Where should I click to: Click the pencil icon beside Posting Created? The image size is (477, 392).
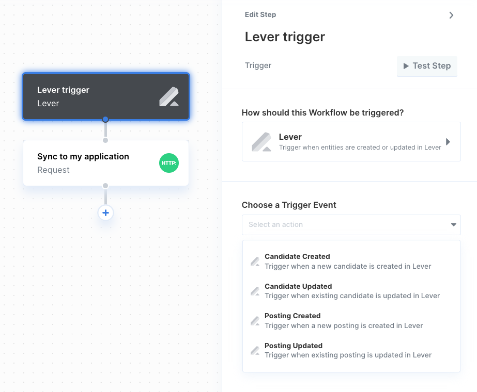(255, 321)
